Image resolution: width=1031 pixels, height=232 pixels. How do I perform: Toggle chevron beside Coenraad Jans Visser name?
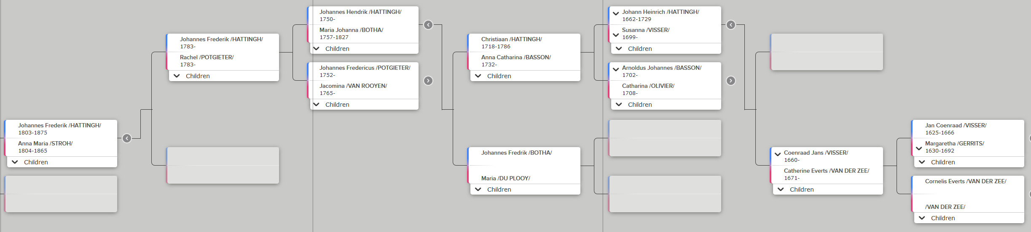tap(778, 154)
